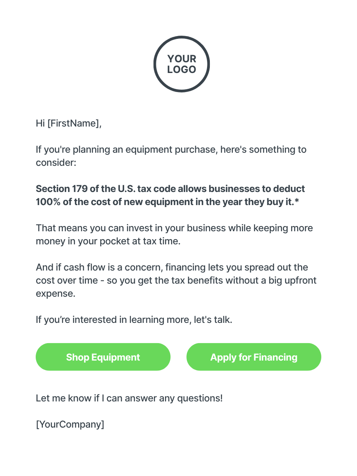Screen dimensions: 357x476
Task: Select the [YourCompany] signature placeholder
Action: click(x=70, y=424)
